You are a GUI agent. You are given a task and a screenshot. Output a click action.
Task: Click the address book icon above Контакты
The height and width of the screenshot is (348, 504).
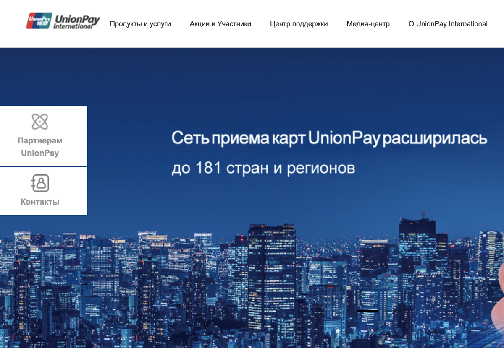40,183
